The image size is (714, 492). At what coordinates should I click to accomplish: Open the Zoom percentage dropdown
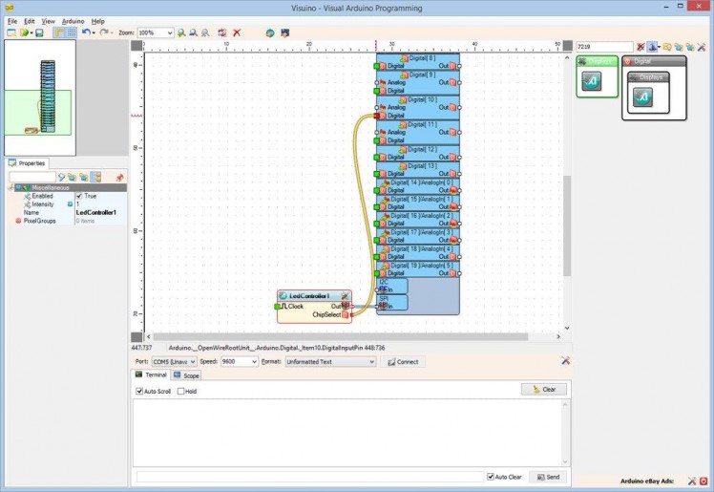click(169, 32)
